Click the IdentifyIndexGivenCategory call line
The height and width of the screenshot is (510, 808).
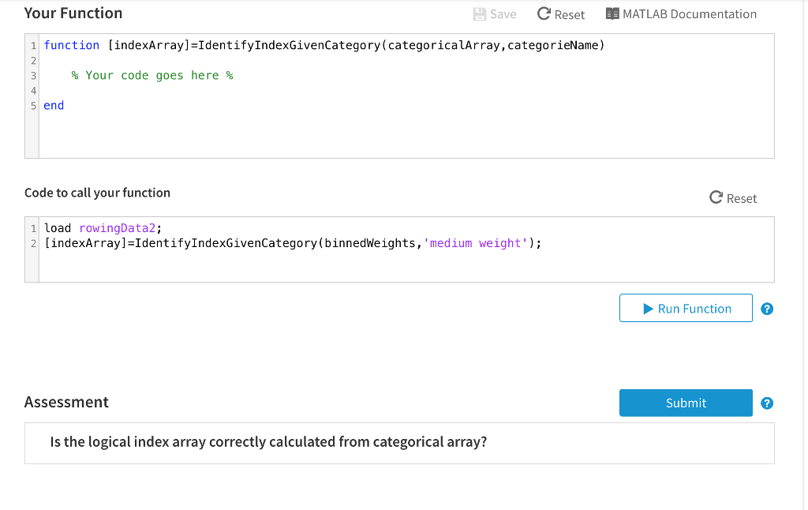click(x=292, y=243)
